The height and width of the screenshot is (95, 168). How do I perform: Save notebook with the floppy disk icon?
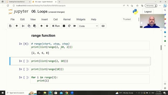click(10, 26)
